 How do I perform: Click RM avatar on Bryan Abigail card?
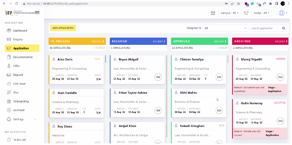tap(158, 77)
